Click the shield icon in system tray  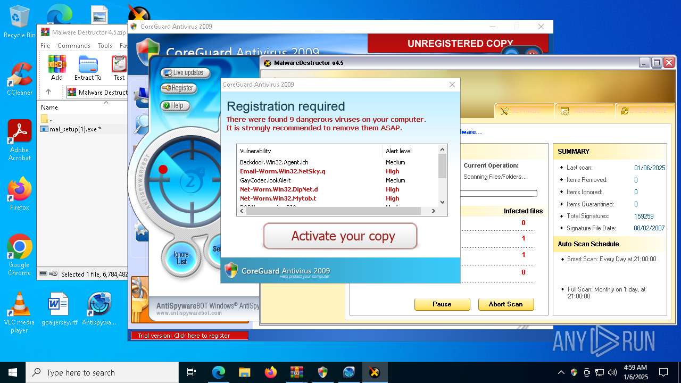click(574, 372)
